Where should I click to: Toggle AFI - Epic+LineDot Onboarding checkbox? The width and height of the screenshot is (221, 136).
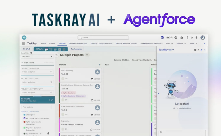click(24, 118)
